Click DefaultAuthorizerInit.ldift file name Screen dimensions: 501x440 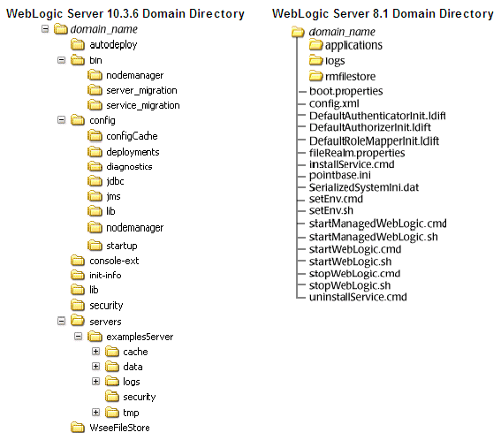click(370, 127)
